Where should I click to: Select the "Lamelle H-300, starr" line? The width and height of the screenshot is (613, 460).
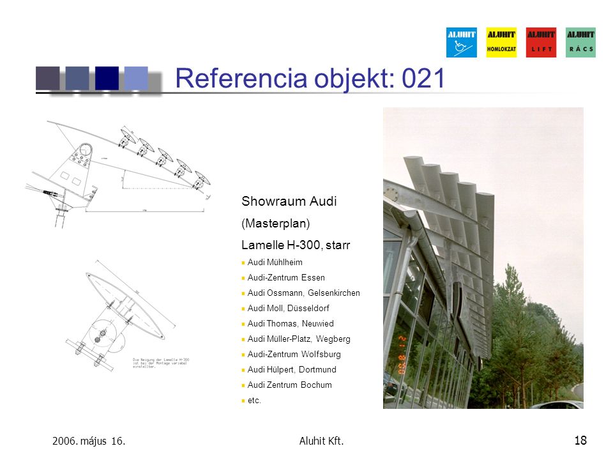pos(296,245)
